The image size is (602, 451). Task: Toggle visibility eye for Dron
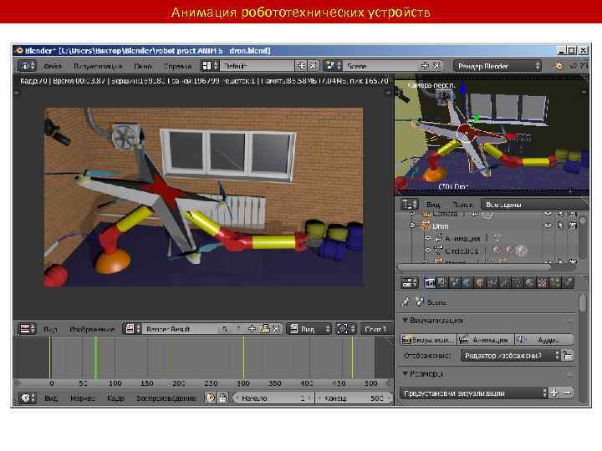tap(548, 225)
